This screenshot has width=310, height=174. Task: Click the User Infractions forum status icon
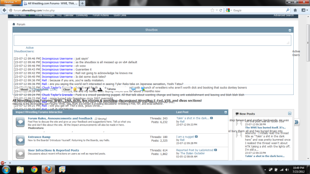(x=20, y=154)
